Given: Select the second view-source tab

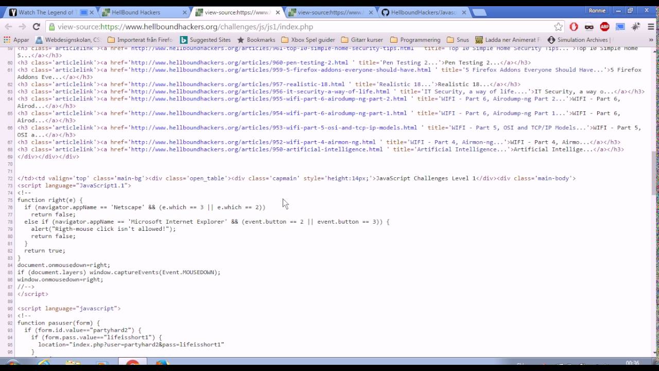Looking at the screenshot, I should pyautogui.click(x=329, y=12).
